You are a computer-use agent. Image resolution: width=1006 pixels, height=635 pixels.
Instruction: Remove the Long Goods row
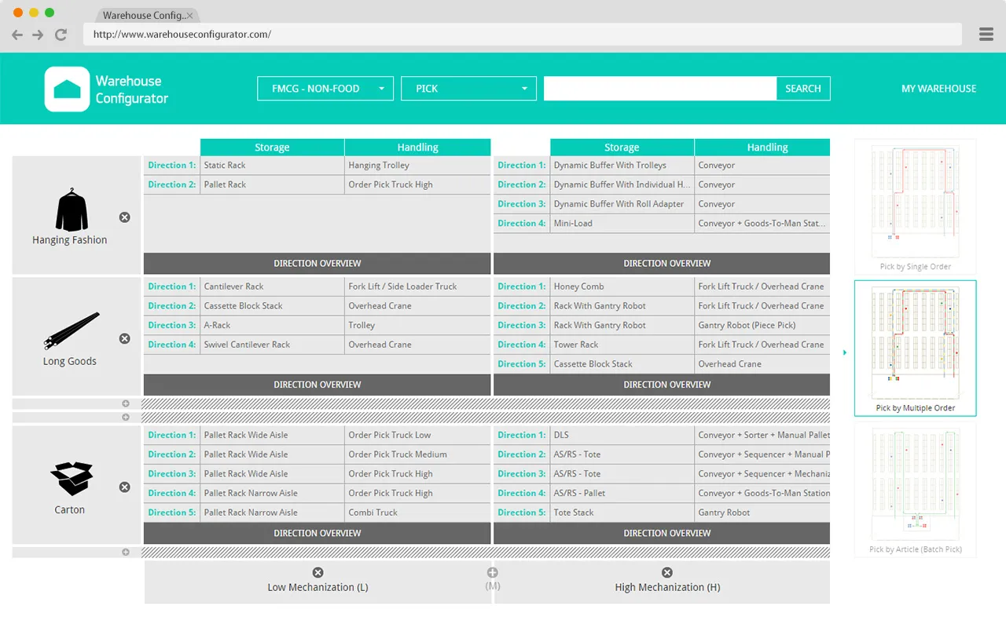coord(124,339)
